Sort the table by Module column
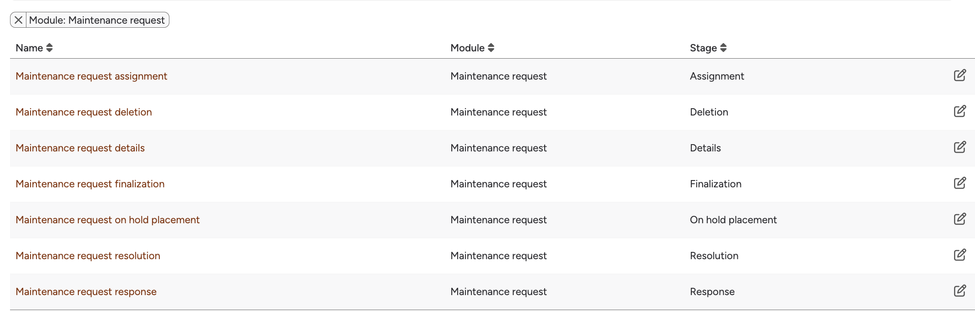 coord(472,48)
